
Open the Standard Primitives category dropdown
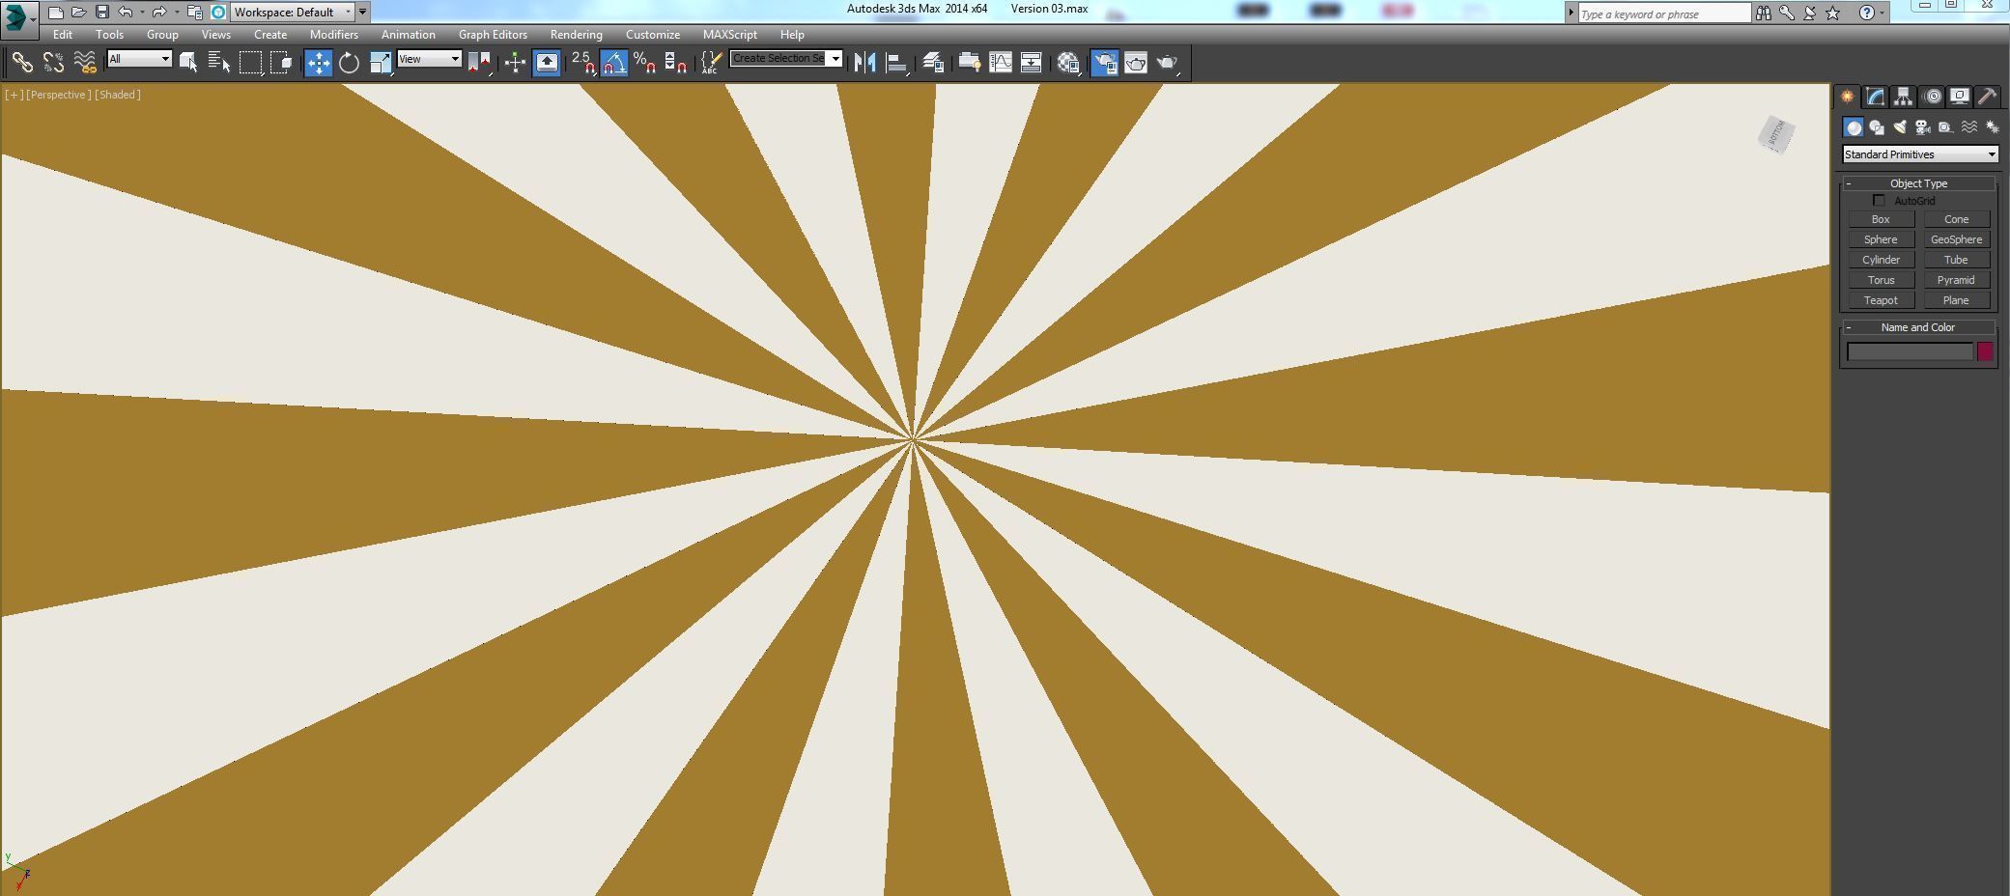(1920, 154)
